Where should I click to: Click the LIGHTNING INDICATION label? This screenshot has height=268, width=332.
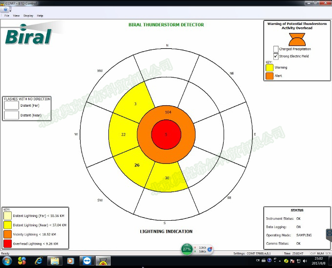pos(166,231)
